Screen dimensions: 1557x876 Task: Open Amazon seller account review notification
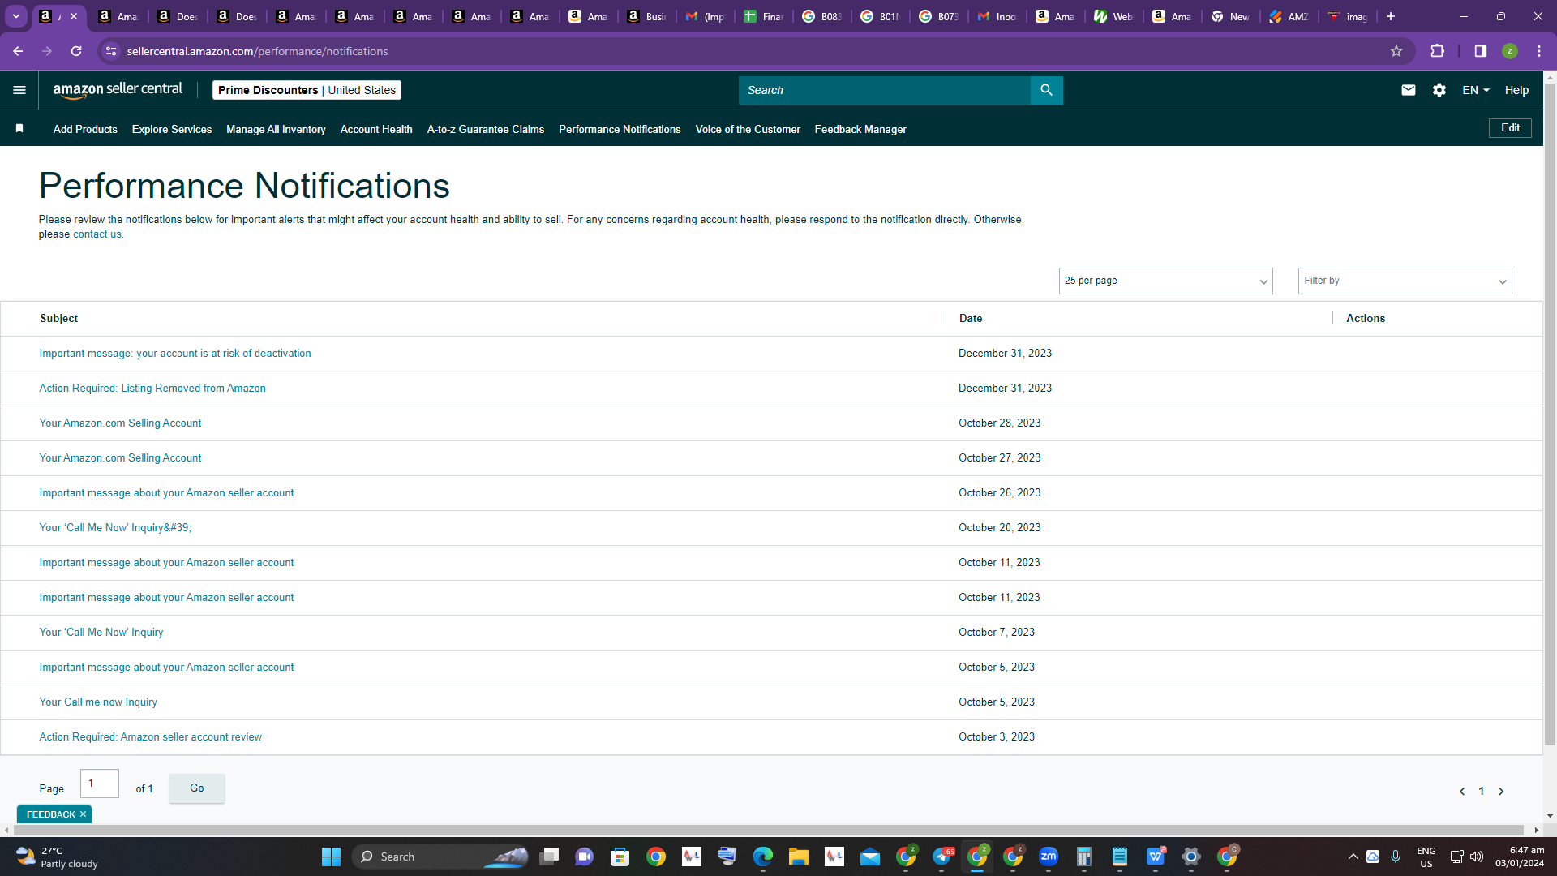(151, 737)
